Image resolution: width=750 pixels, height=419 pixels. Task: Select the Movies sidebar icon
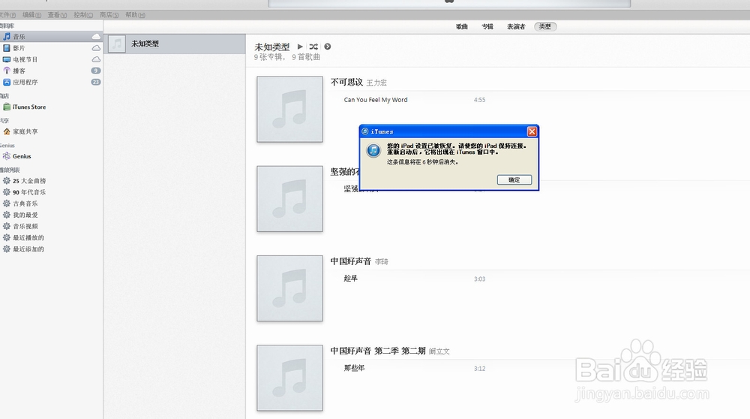click(7, 48)
